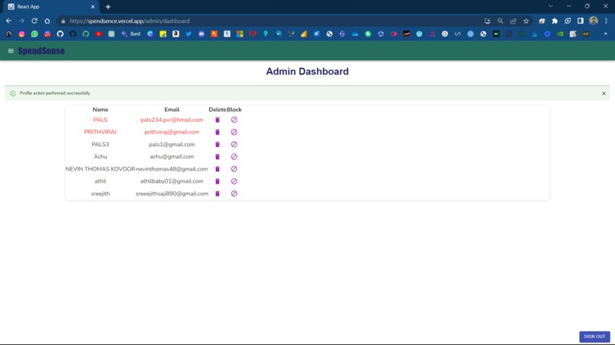This screenshot has height=345, width=615.
Task: Open the white GitHub bookmark
Action: pos(60,34)
